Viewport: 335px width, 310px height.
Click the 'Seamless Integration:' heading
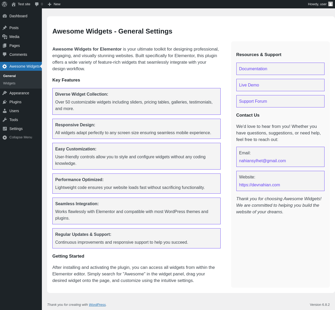(77, 204)
